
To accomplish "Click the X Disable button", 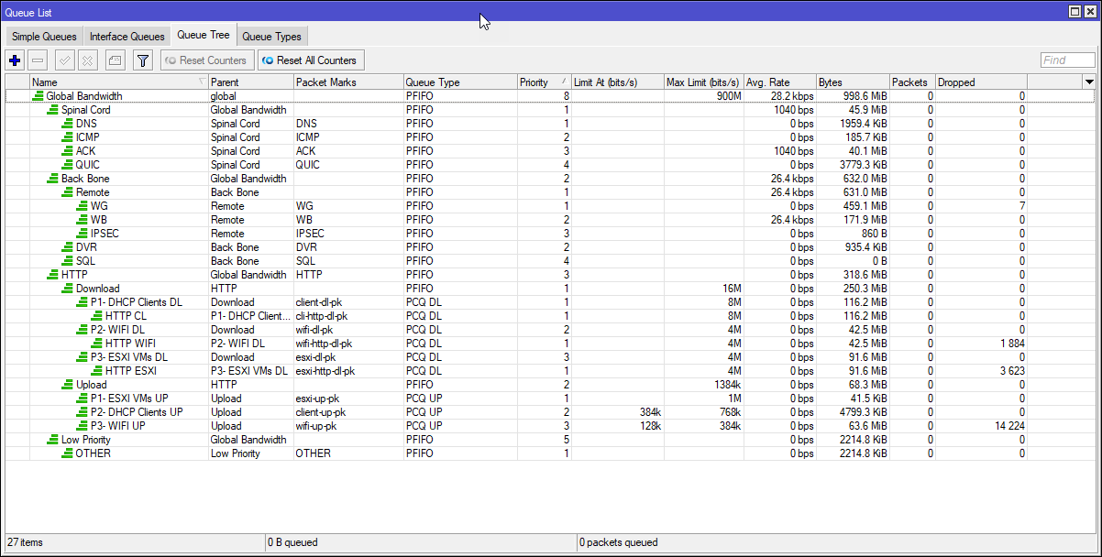I will (x=87, y=60).
